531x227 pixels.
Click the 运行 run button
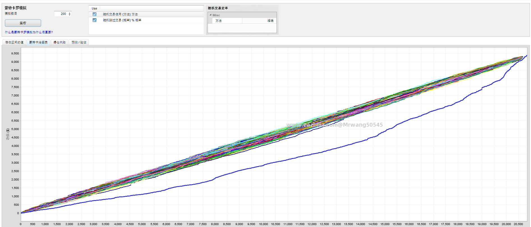pos(23,23)
